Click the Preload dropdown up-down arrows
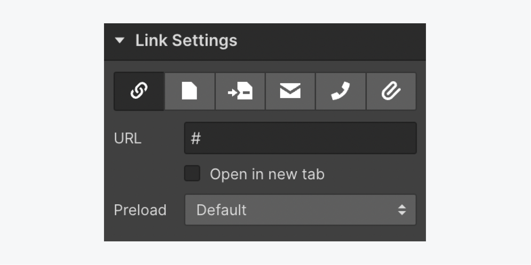This screenshot has height=265, width=531. [402, 210]
